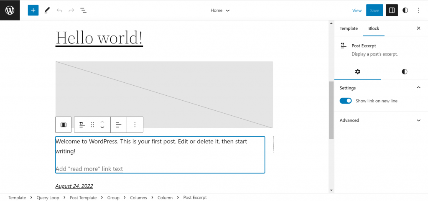Screen dimensions: 428x201
Task: Select Group in the breadcrumb
Action: click(113, 198)
